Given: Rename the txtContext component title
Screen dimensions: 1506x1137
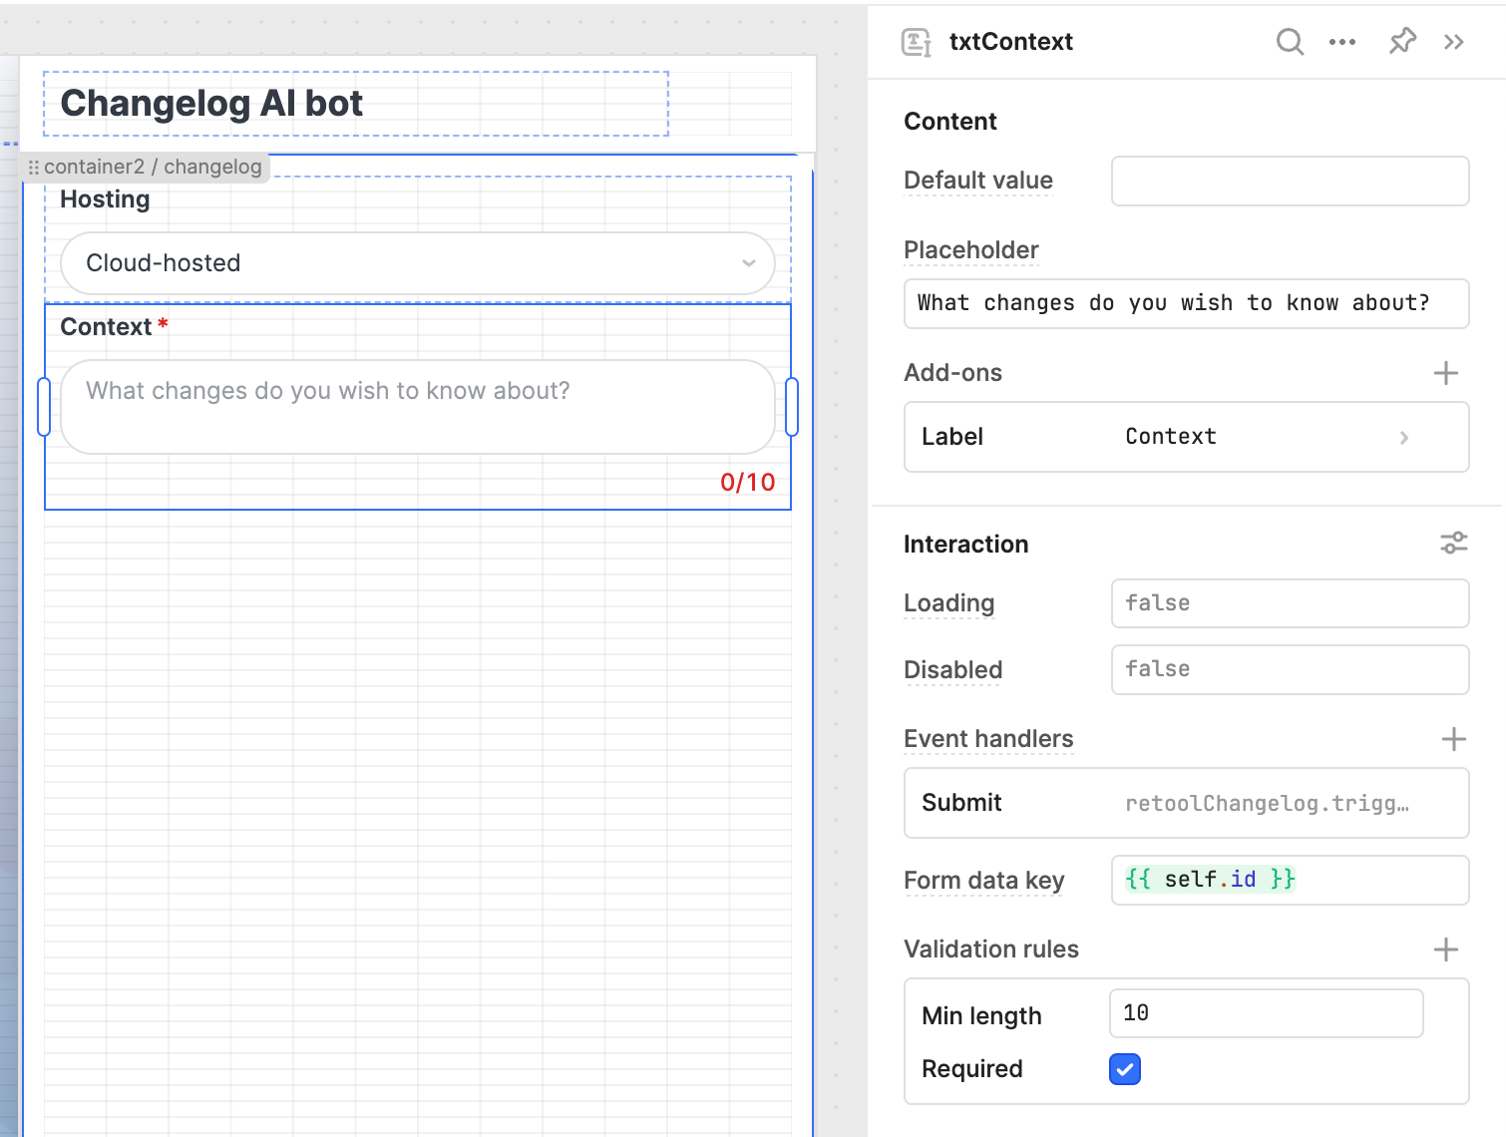Looking at the screenshot, I should (x=1010, y=42).
